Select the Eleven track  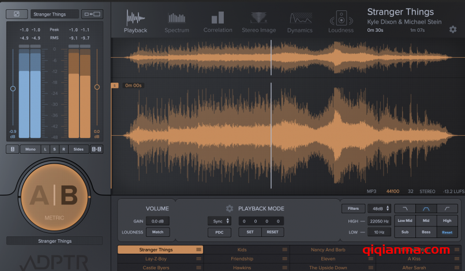[x=332, y=259]
